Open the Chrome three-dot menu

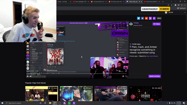point(185,5)
